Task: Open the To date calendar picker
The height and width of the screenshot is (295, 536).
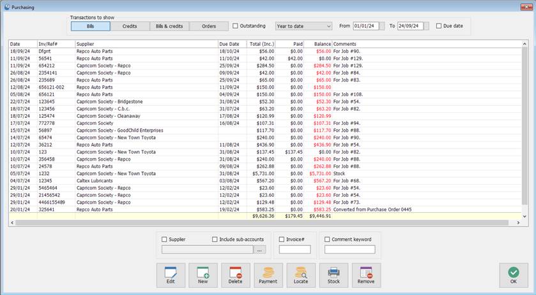Action: (426, 26)
